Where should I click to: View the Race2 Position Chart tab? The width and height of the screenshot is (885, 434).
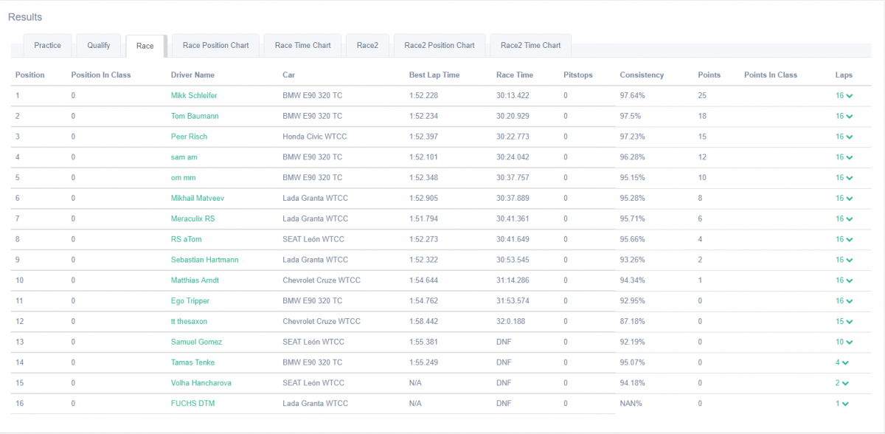click(x=440, y=46)
